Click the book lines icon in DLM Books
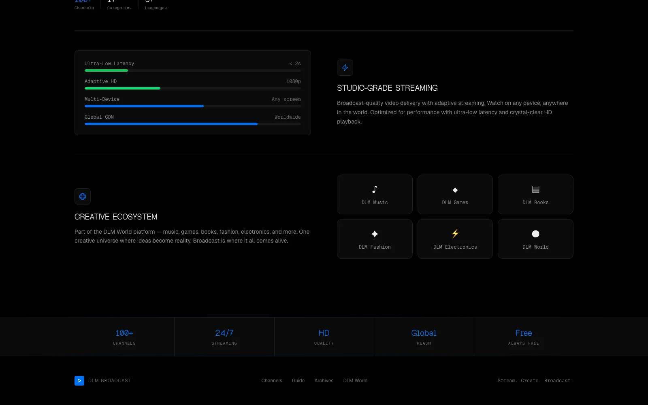The height and width of the screenshot is (405, 648). (x=535, y=190)
